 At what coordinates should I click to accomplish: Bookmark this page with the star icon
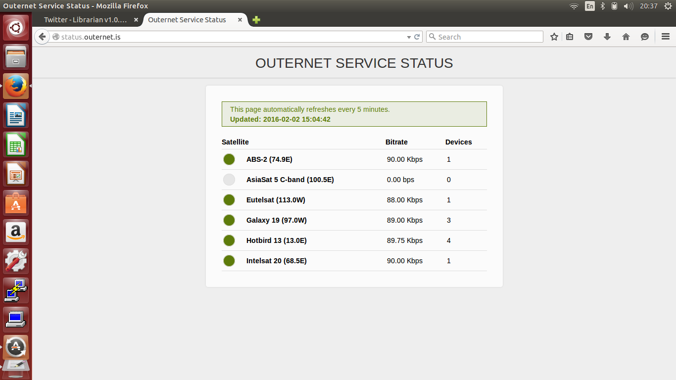[554, 37]
